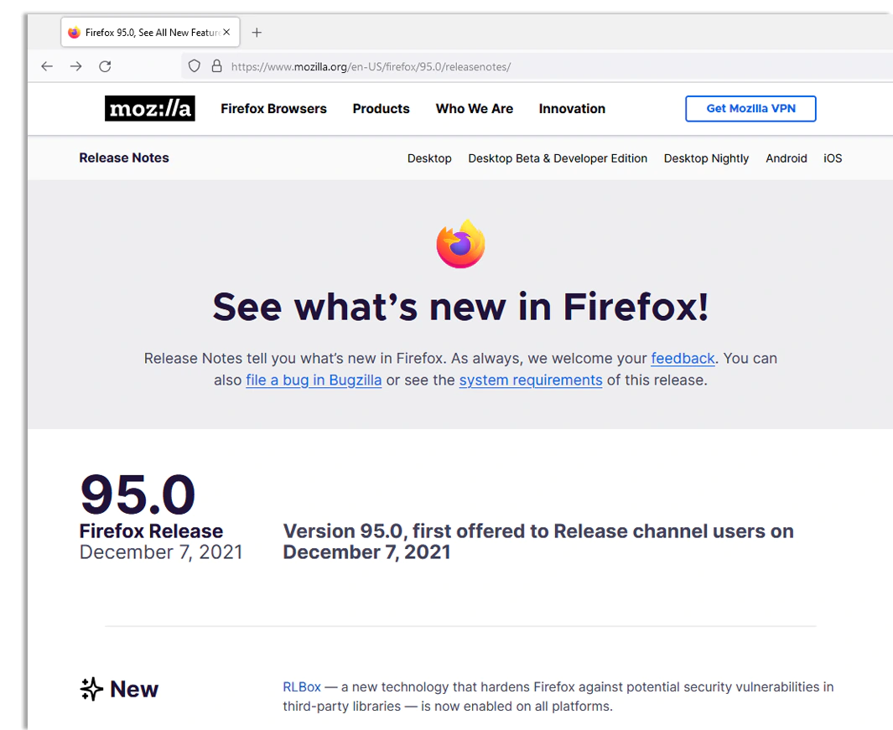
Task: Click the New section heading
Action: tap(134, 689)
